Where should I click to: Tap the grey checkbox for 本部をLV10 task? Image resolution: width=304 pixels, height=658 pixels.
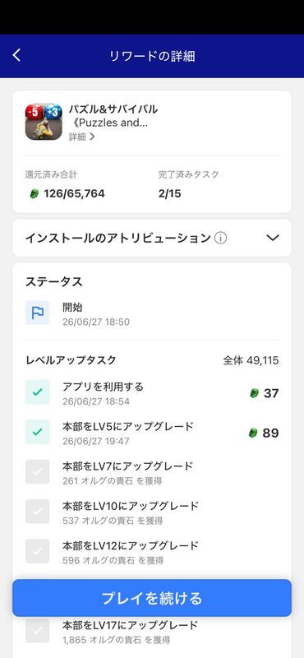coord(37,512)
